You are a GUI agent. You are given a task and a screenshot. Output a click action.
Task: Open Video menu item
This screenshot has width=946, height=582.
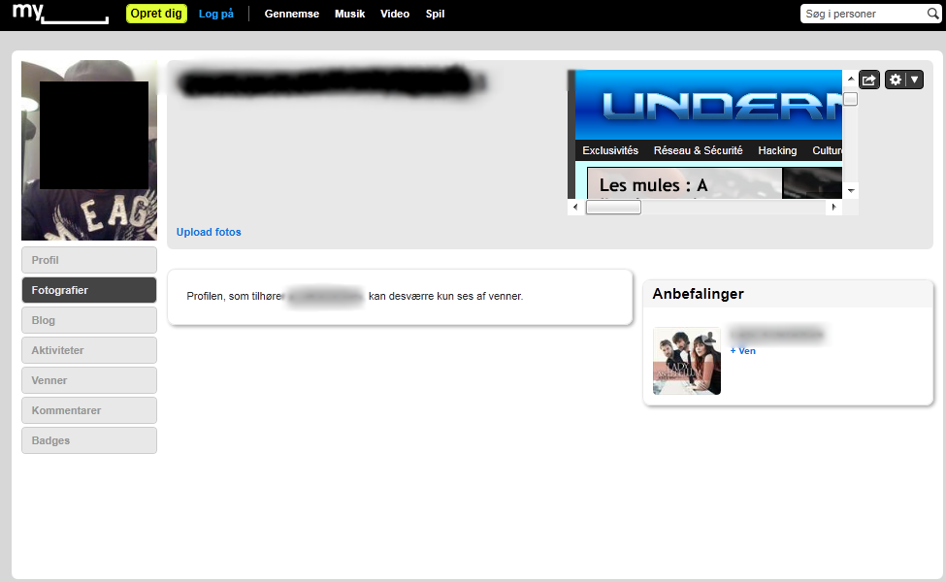395,14
